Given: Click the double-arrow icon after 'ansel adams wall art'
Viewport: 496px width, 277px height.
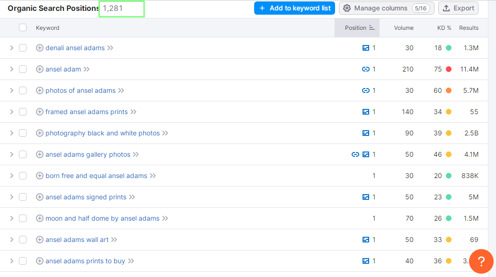Looking at the screenshot, I should [x=114, y=240].
